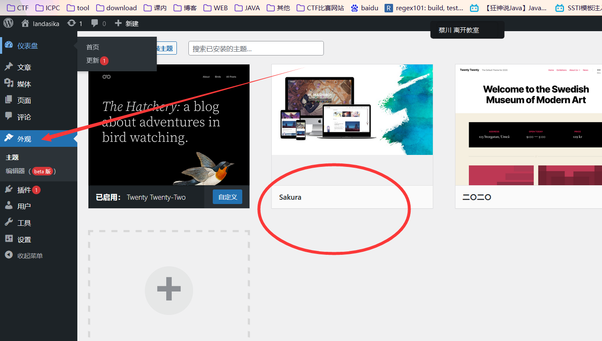Click the red plugins update count badge
Screen dimensions: 602x341
pyautogui.click(x=36, y=190)
